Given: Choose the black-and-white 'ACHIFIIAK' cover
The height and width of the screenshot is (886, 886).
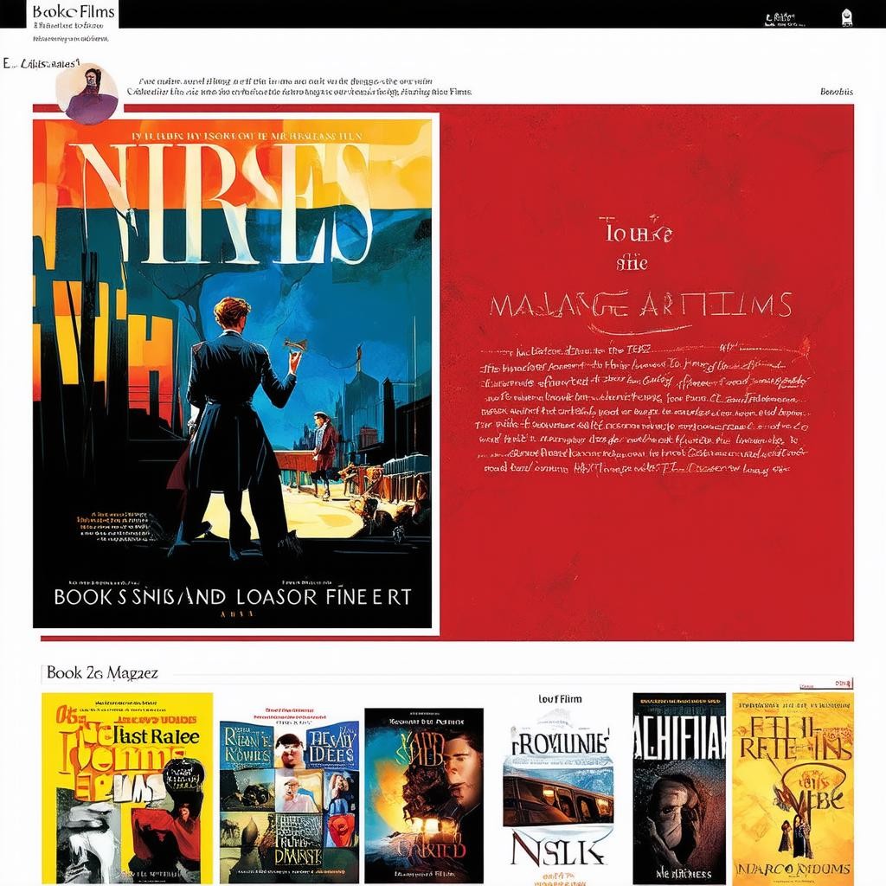Looking at the screenshot, I should (679, 786).
